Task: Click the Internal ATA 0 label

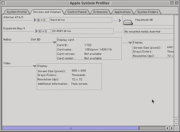Action: (x=13, y=17)
